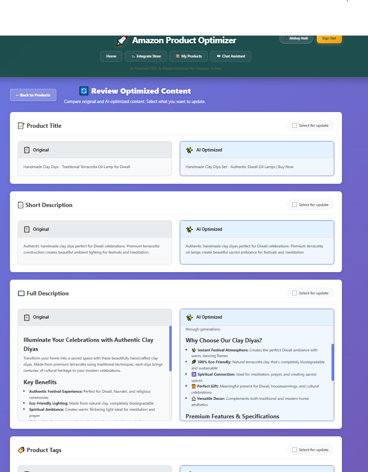Click the refresh icon beside Review Optimized Content
Viewport: 368px width, 472px height.
click(84, 91)
